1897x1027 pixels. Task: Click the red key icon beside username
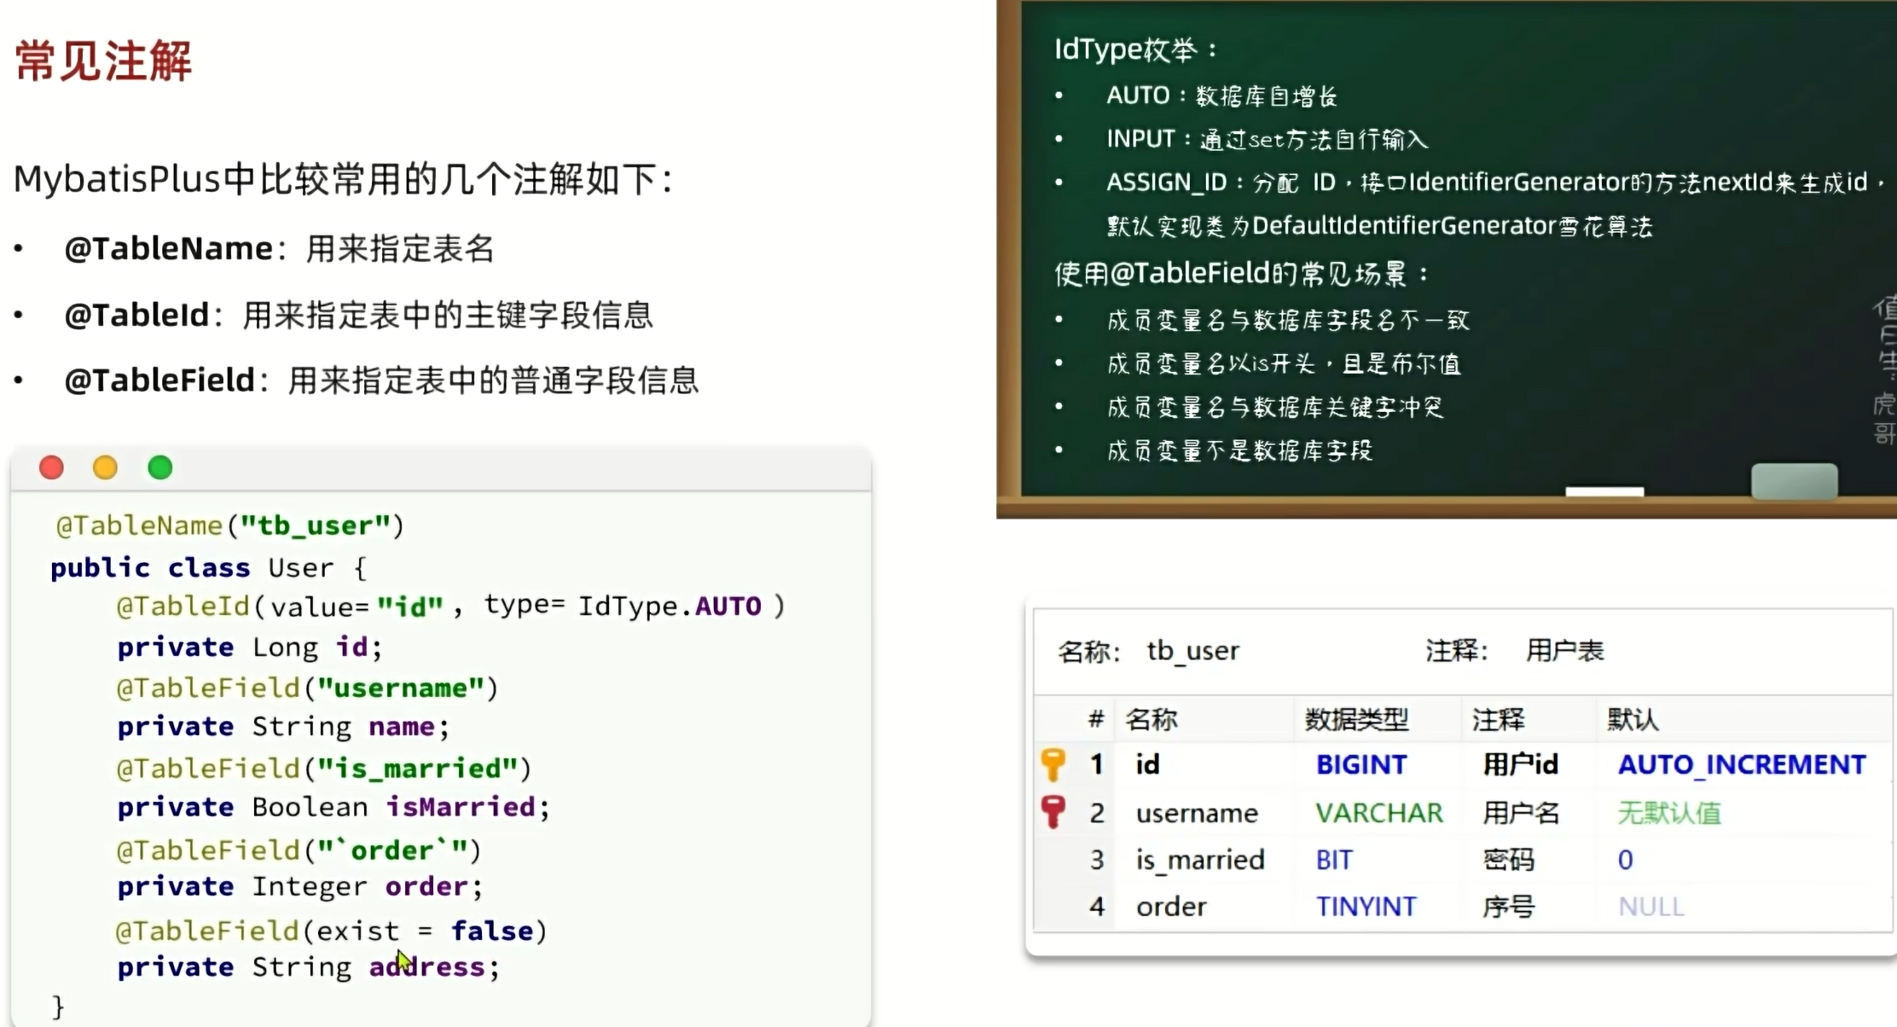[1053, 812]
